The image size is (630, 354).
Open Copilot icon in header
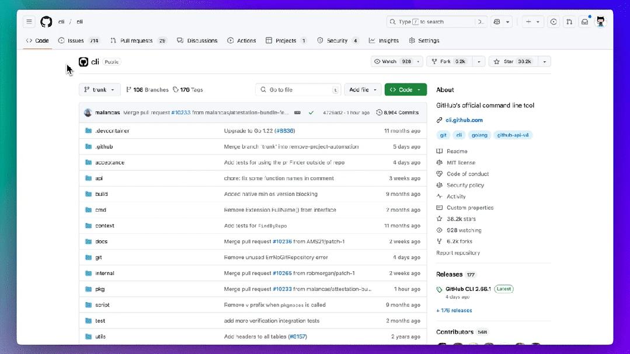497,22
